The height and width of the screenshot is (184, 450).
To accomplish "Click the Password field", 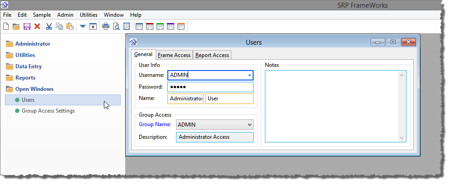I will pos(210,87).
